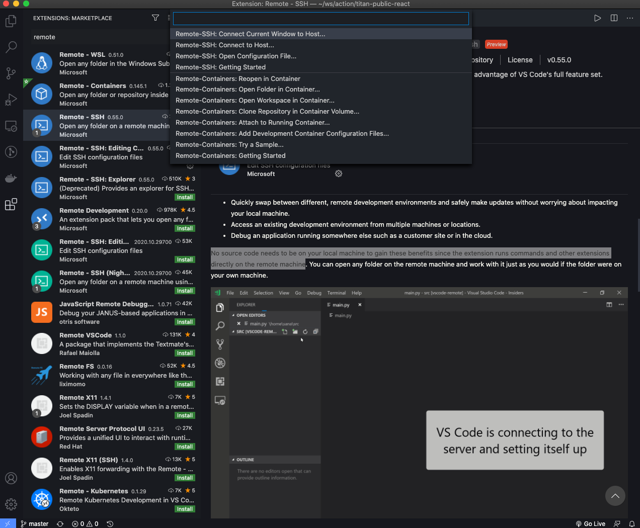Image resolution: width=640 pixels, height=528 pixels.
Task: Select Remote-SSH: Getting Started command
Action: click(x=321, y=67)
